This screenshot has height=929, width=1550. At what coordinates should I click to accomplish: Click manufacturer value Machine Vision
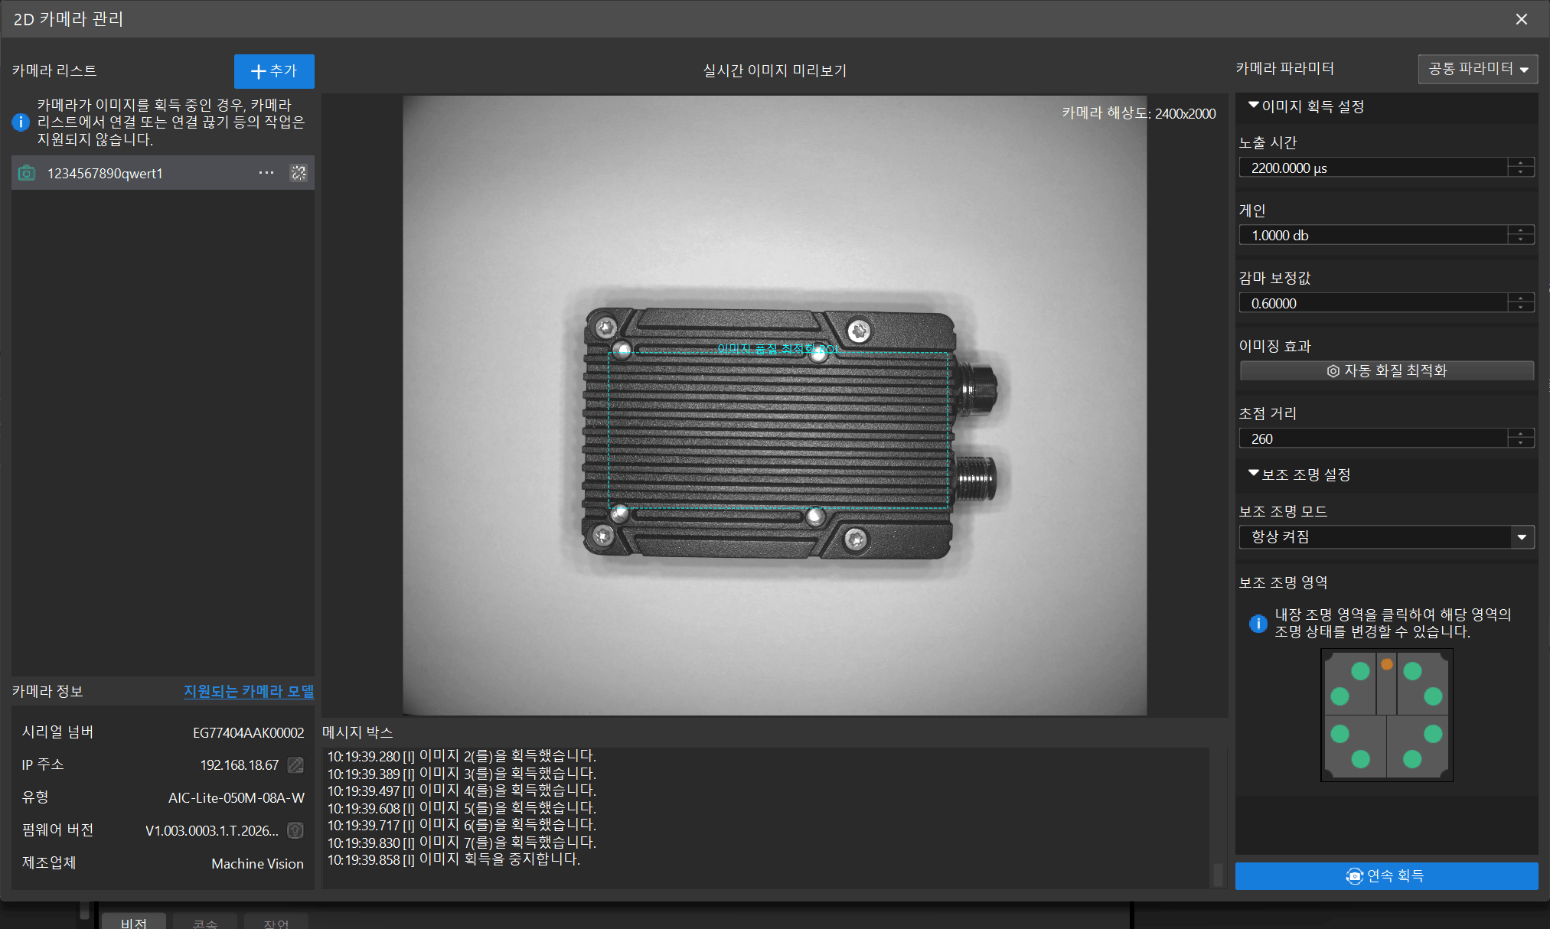(258, 863)
